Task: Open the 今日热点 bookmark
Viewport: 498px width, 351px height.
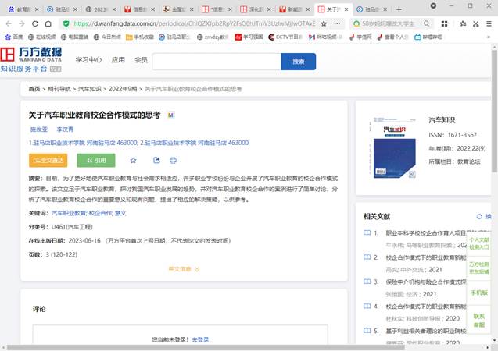Action: [107, 37]
